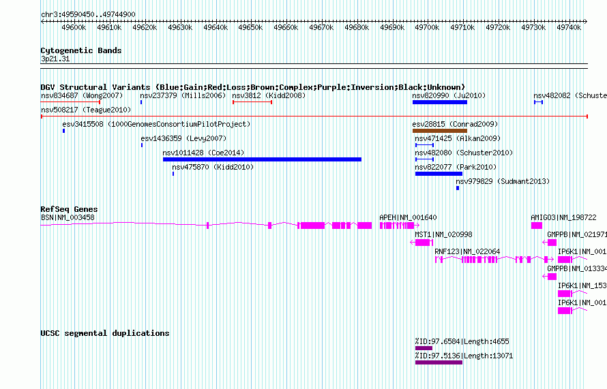
Task: Click the nsv3812 red loss bar
Action: [x=252, y=102]
